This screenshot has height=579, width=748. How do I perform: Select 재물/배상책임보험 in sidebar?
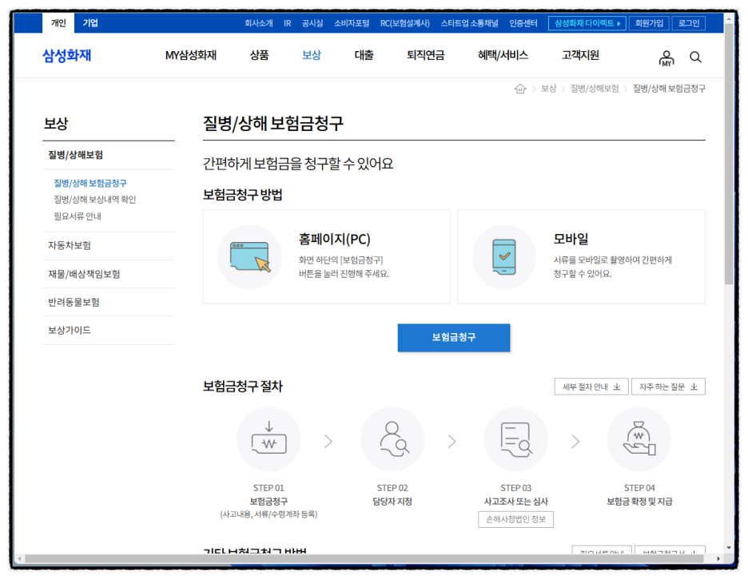(84, 274)
